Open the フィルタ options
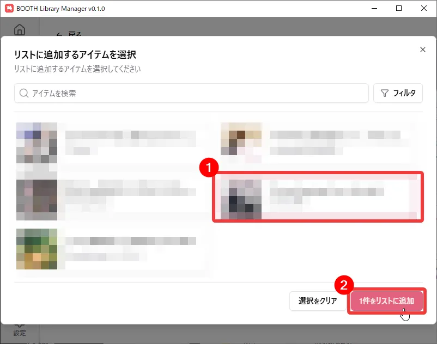The width and height of the screenshot is (437, 344). (x=398, y=93)
